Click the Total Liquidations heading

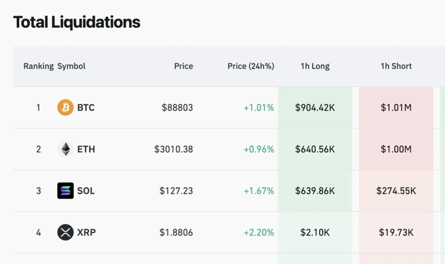pyautogui.click(x=77, y=22)
